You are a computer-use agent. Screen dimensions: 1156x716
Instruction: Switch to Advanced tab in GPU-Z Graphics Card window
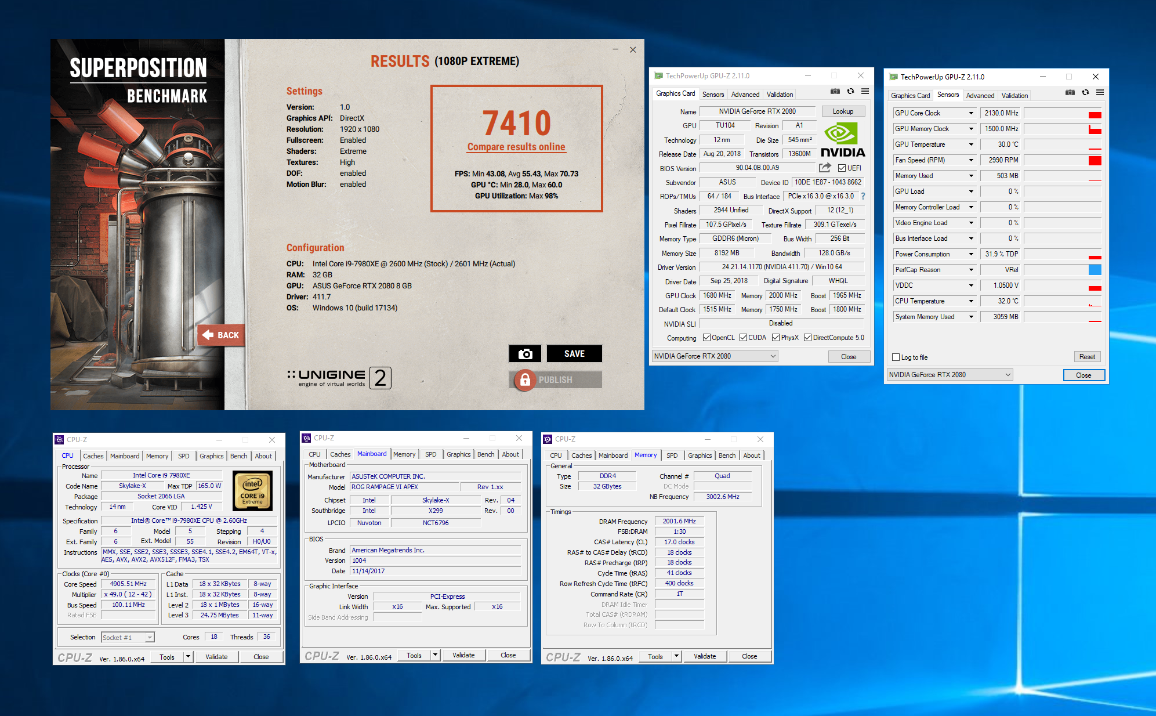745,95
